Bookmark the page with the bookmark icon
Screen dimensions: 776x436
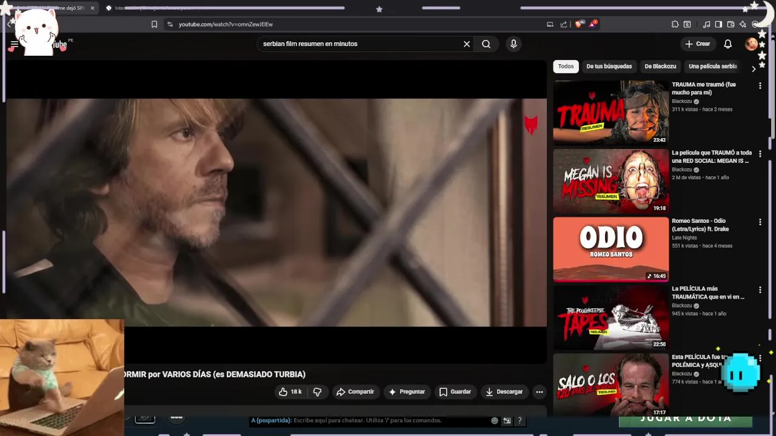tap(154, 24)
